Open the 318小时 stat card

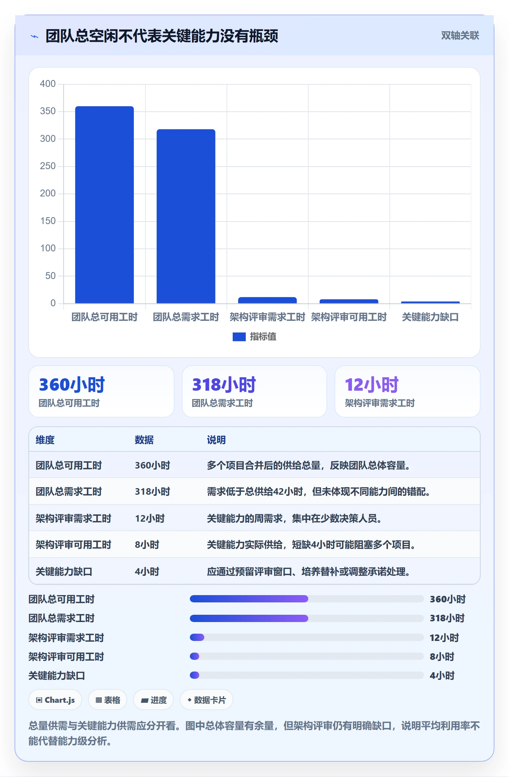click(254, 391)
